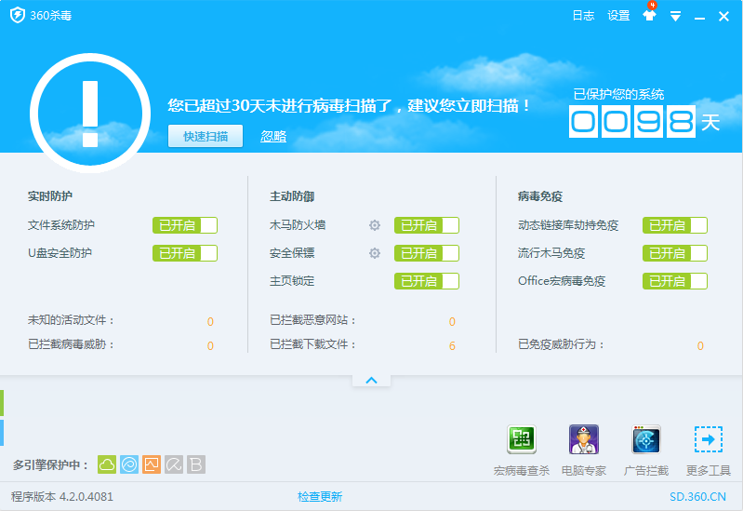Open the SD.360.CN link
The height and width of the screenshot is (511, 743).
[x=697, y=497]
